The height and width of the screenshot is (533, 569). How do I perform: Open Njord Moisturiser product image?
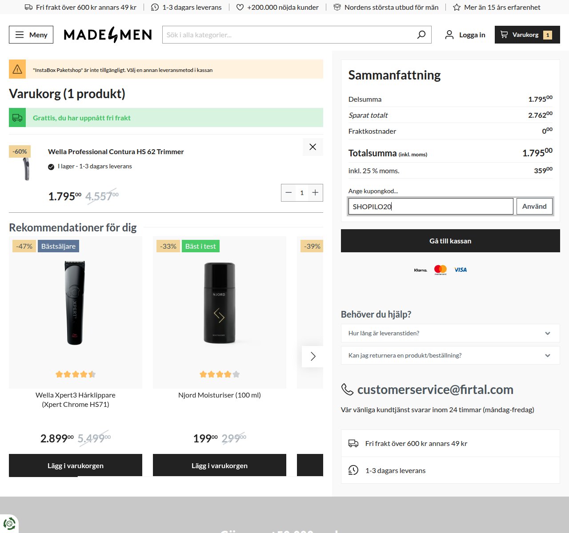tap(220, 302)
